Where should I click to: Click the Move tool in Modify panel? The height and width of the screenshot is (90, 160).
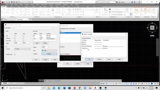27,9
